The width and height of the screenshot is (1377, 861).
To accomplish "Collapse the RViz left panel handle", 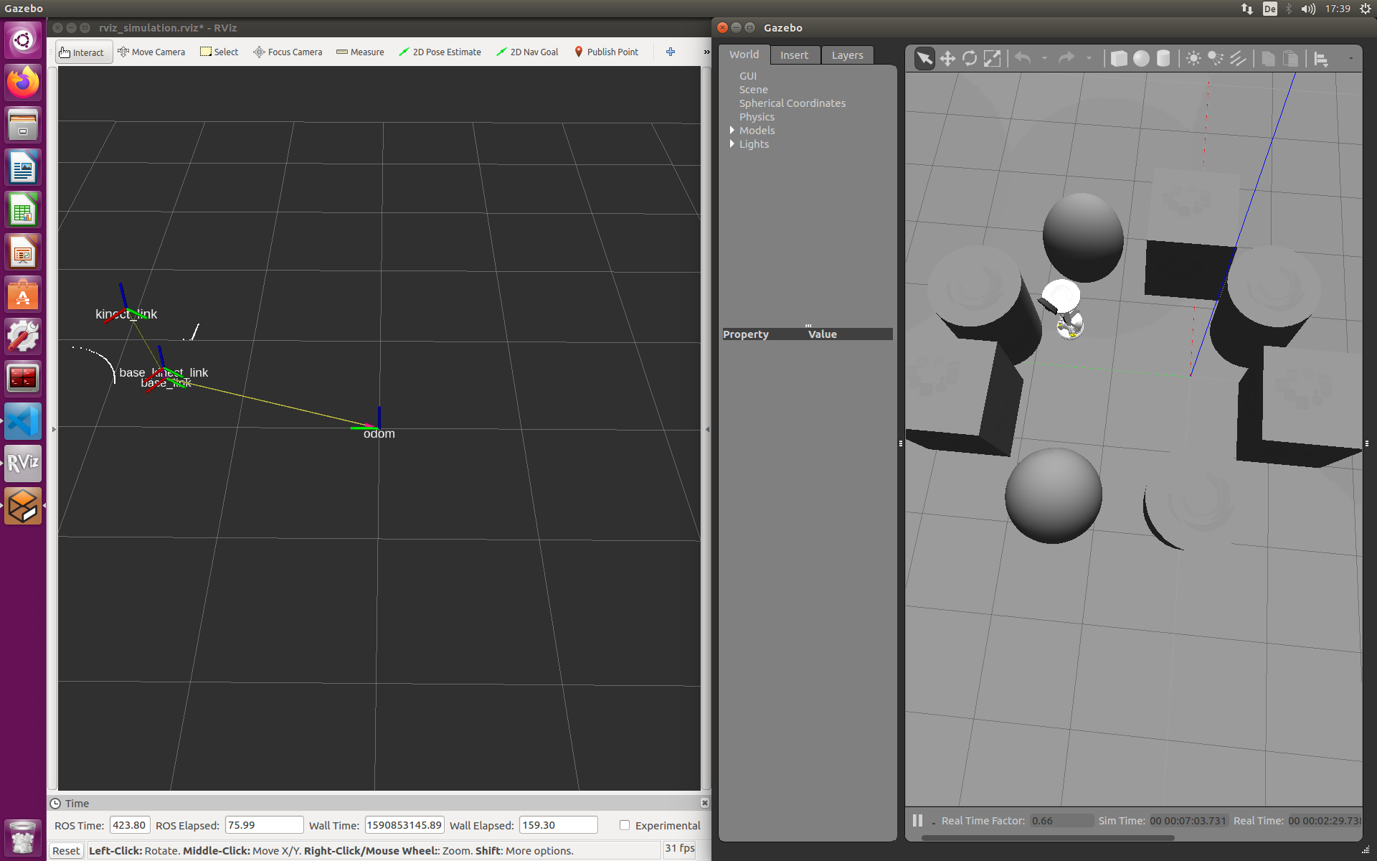I will coord(54,429).
